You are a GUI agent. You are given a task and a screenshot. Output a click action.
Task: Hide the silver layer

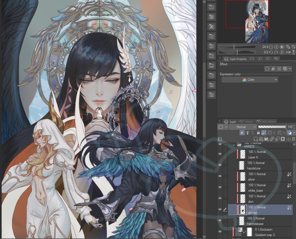point(220,176)
